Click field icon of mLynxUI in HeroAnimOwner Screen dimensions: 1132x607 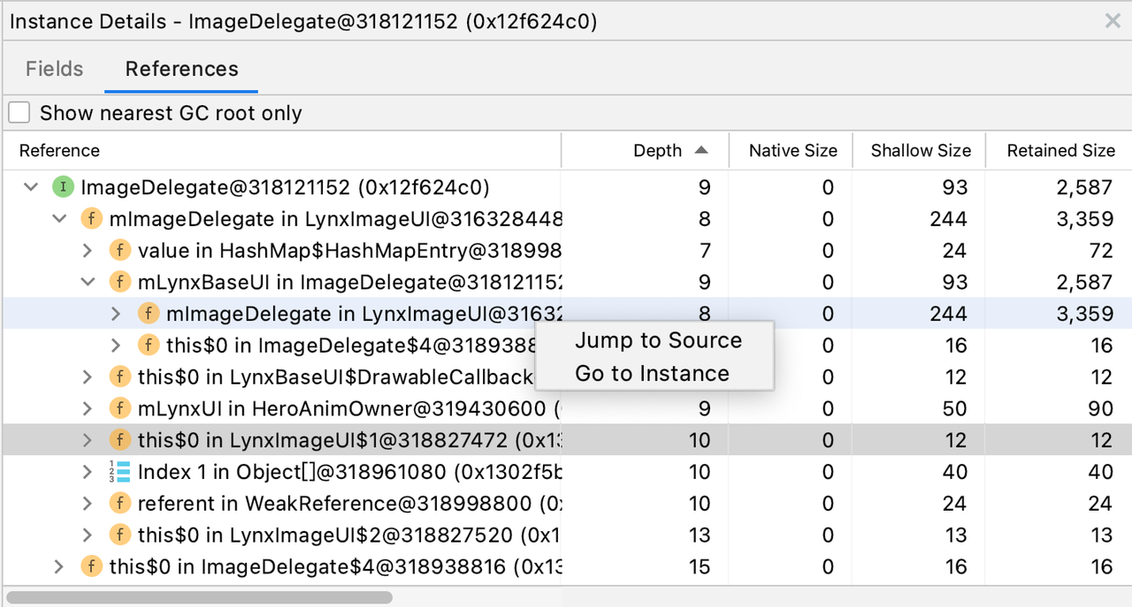click(119, 408)
